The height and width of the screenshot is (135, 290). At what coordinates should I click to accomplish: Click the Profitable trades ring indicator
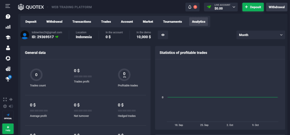[124, 75]
